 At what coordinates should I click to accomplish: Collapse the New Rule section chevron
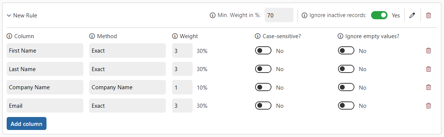tap(9, 16)
